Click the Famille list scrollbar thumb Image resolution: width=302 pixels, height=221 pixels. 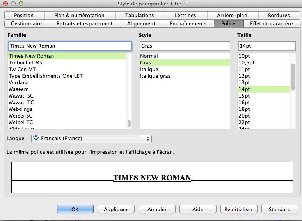tap(129, 123)
